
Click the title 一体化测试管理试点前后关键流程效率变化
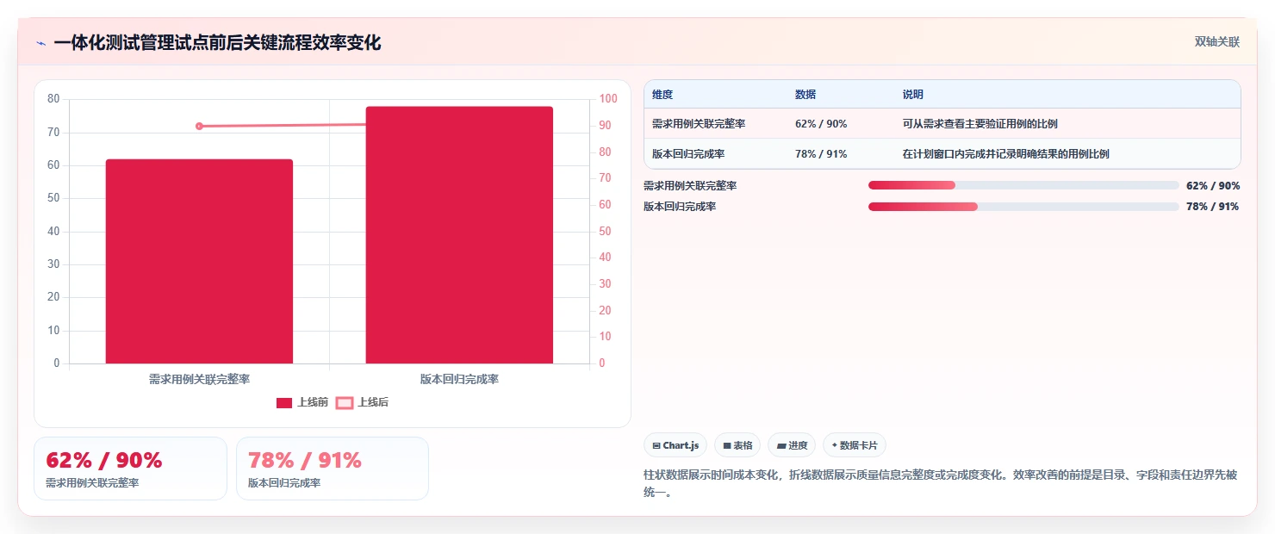[x=217, y=42]
